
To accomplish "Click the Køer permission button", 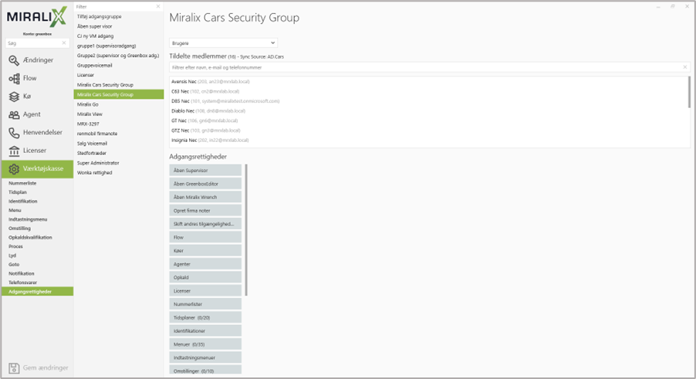I will click(x=205, y=251).
